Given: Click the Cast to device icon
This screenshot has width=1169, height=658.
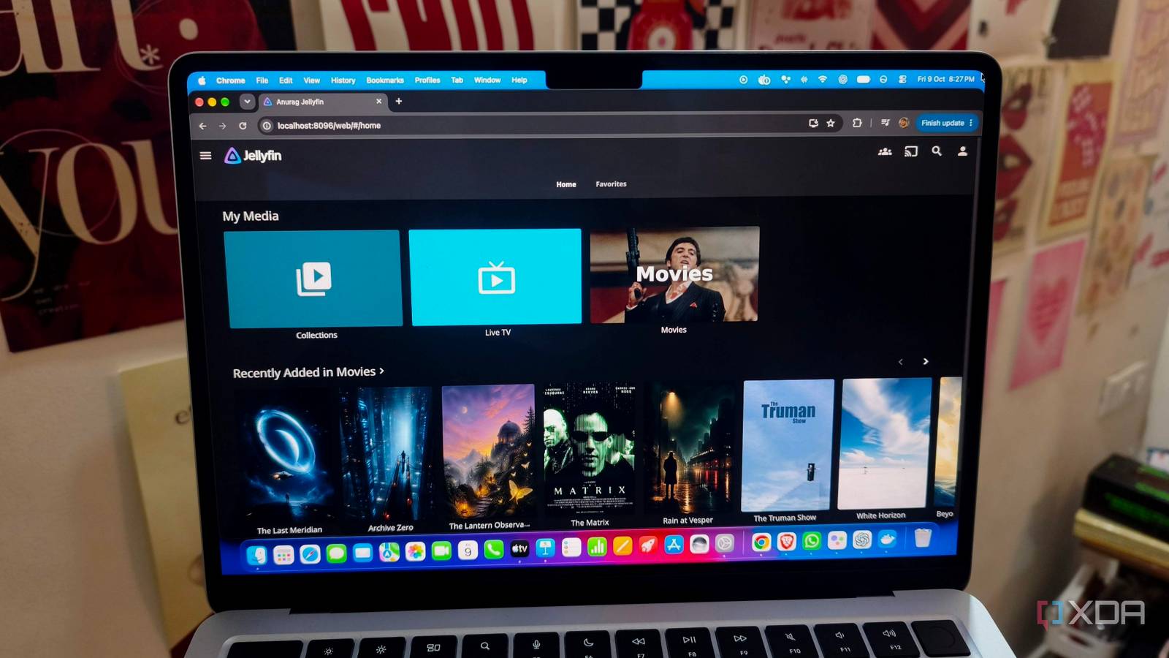Looking at the screenshot, I should coord(911,151).
